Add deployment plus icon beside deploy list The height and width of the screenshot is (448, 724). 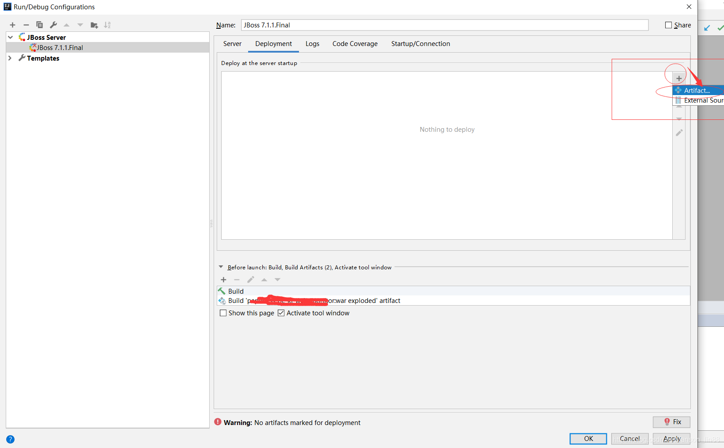(679, 78)
